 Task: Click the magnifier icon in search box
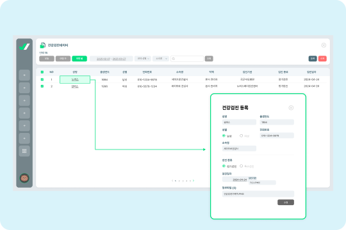(x=174, y=59)
